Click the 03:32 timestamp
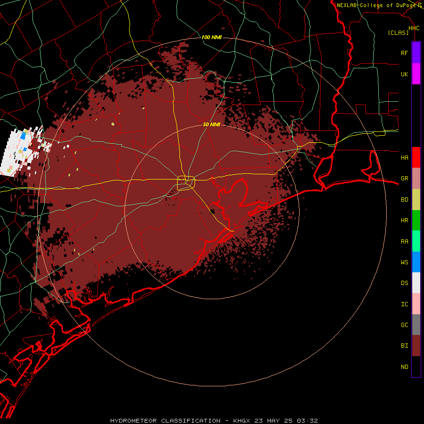The height and width of the screenshot is (424, 424). tap(307, 421)
